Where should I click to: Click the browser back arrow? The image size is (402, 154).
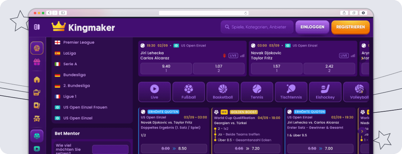49,13
